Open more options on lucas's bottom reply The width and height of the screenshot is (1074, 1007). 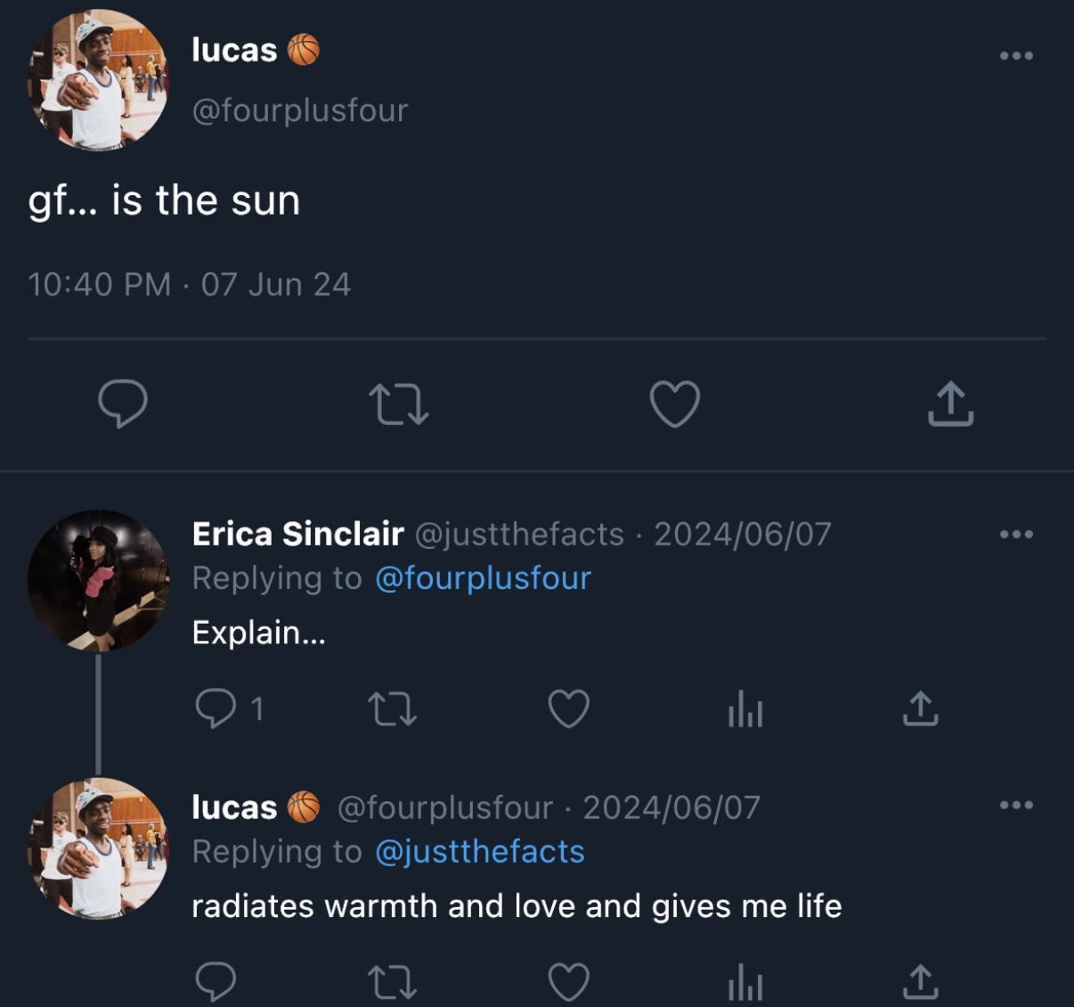point(1016,805)
